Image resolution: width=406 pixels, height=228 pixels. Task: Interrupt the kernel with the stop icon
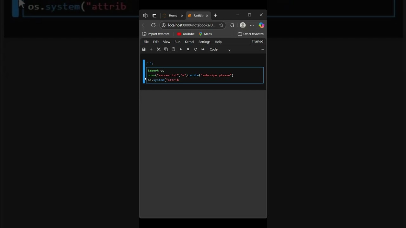[x=188, y=49]
